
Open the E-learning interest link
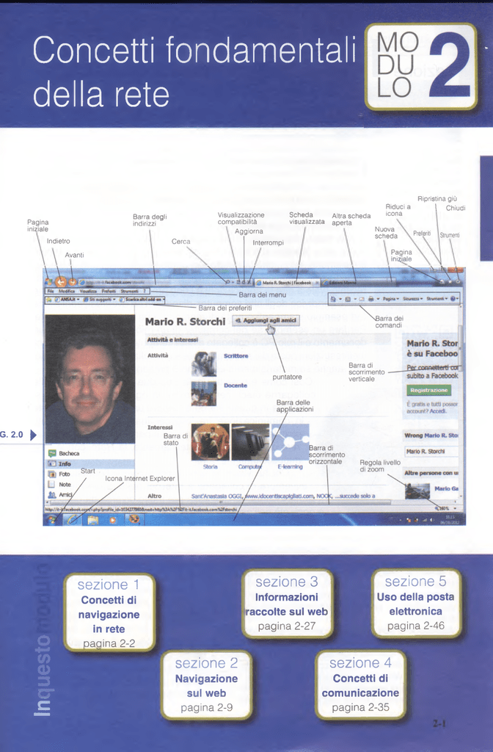point(290,466)
